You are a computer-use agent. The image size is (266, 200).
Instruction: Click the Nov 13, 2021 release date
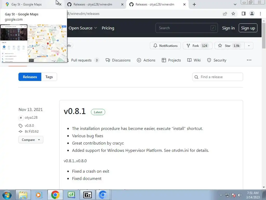tap(31, 110)
